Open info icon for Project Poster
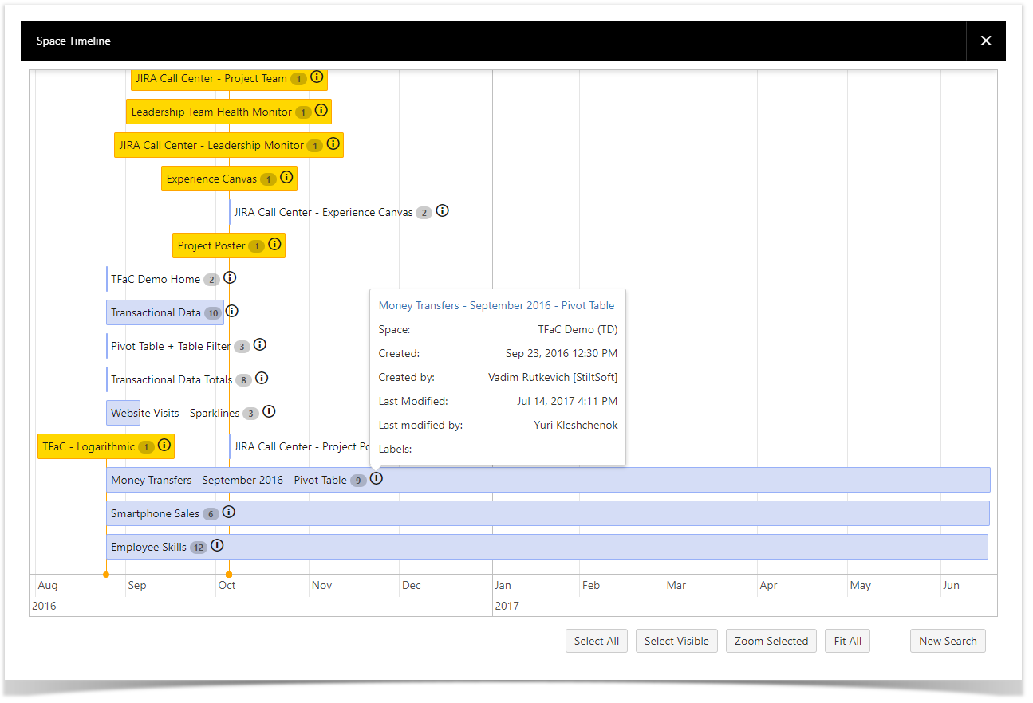The width and height of the screenshot is (1033, 703). click(x=275, y=245)
